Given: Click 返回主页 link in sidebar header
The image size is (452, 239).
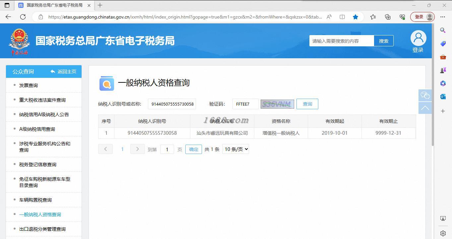Looking at the screenshot, I should [x=64, y=72].
